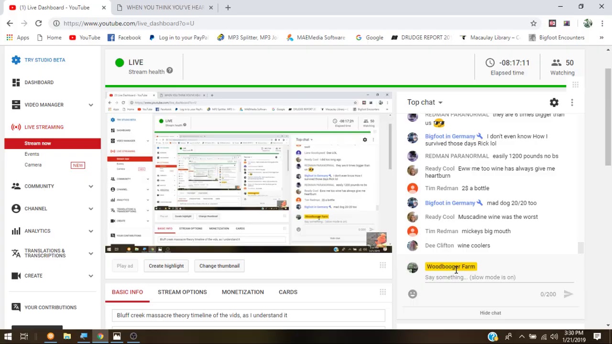Open Events in the sidebar
The width and height of the screenshot is (612, 344).
coord(32,154)
